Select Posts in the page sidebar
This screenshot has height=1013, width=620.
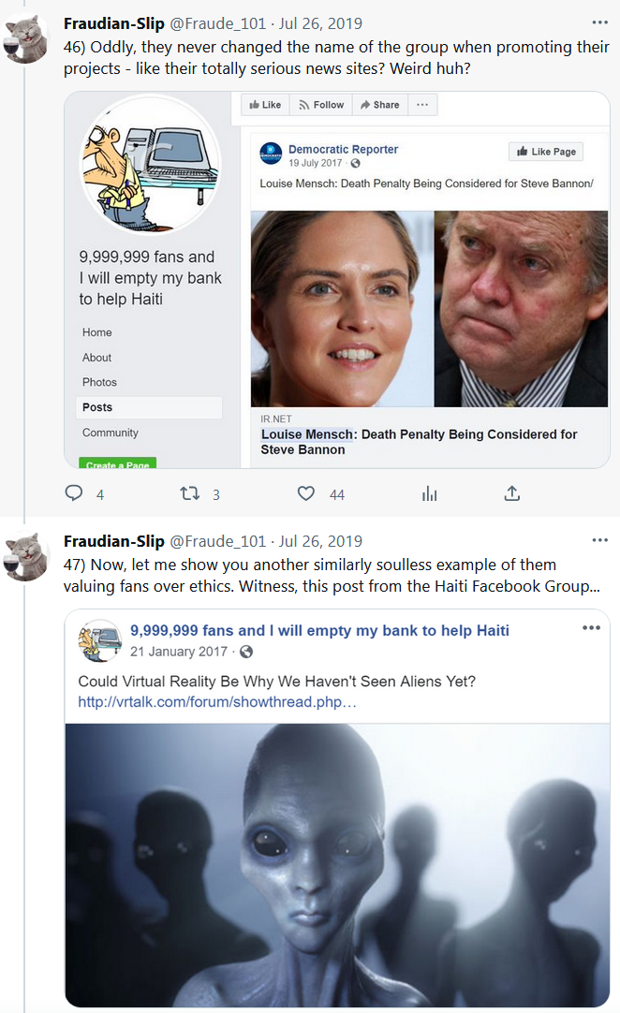[97, 407]
